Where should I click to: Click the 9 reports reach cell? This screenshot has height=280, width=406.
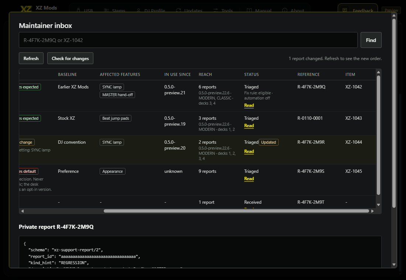pos(207,171)
